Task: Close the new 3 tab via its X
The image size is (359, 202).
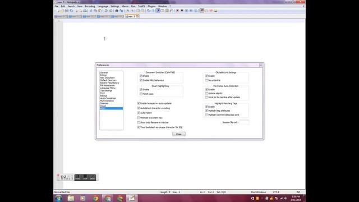Action: tap(137, 16)
